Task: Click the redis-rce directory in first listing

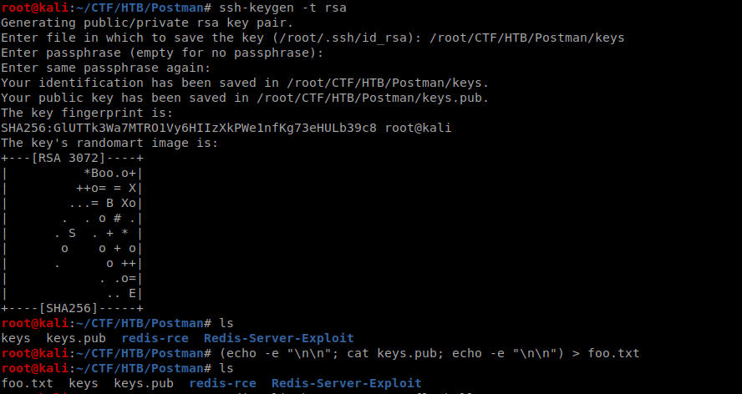Action: coord(155,338)
